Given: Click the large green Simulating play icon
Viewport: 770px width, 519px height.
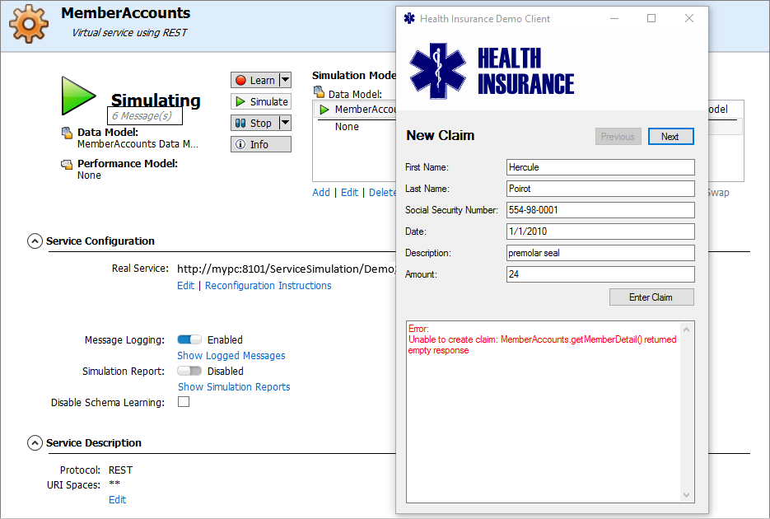Looking at the screenshot, I should pyautogui.click(x=78, y=96).
